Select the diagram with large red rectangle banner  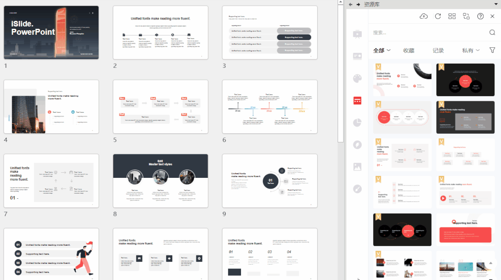pyautogui.click(x=465, y=230)
